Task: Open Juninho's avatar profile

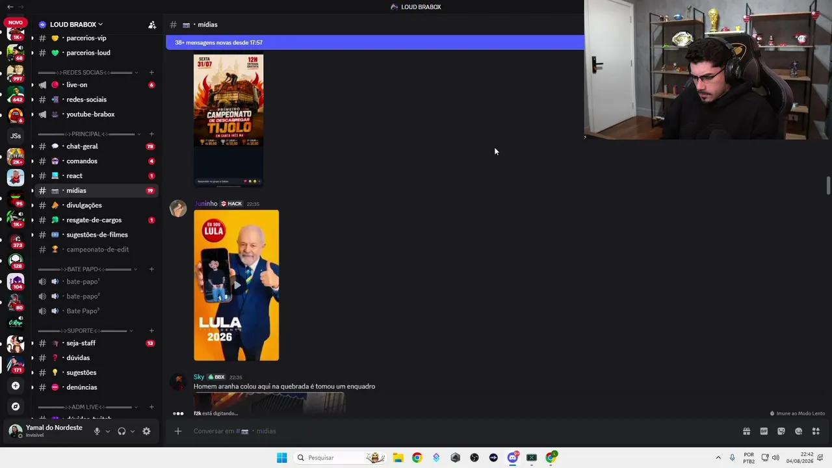Action: pyautogui.click(x=178, y=208)
